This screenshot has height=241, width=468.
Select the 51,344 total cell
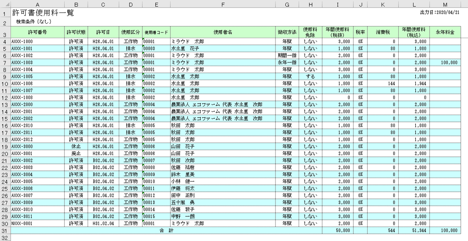[414, 231]
